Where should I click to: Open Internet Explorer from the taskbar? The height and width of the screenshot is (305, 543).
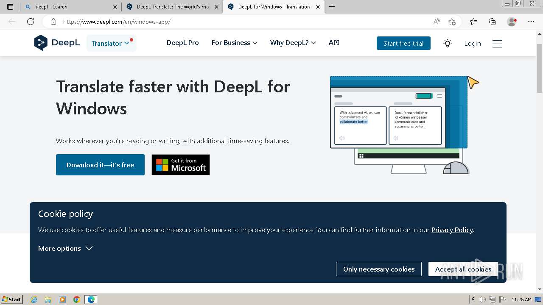coord(34,299)
